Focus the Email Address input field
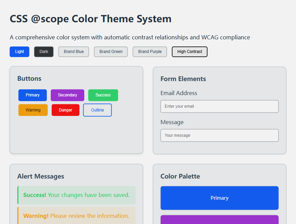 pos(219,106)
